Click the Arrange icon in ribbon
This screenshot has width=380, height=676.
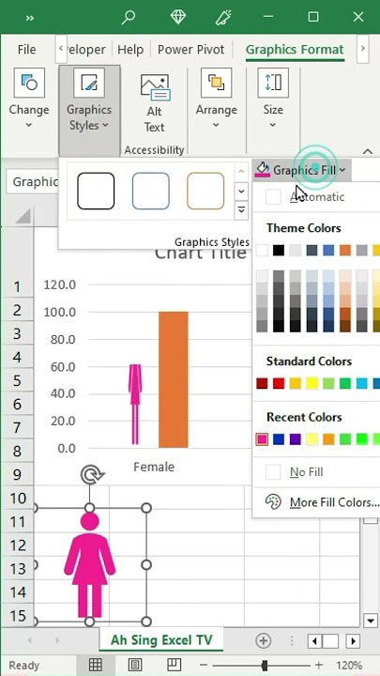[x=217, y=82]
